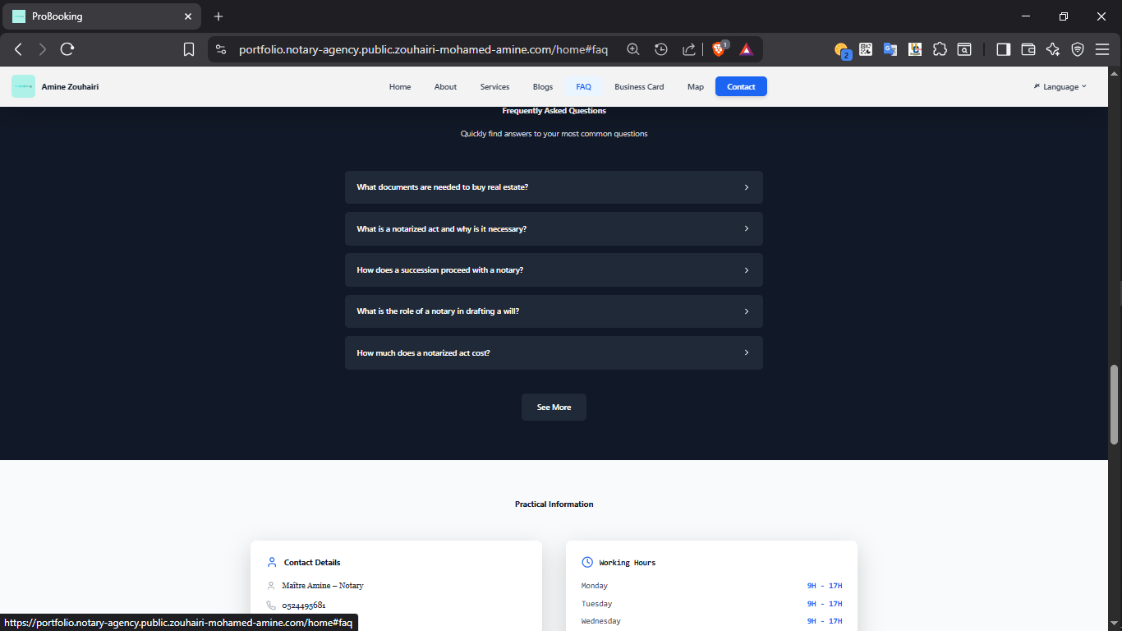Click the QR code extension icon
The image size is (1122, 631).
866,49
